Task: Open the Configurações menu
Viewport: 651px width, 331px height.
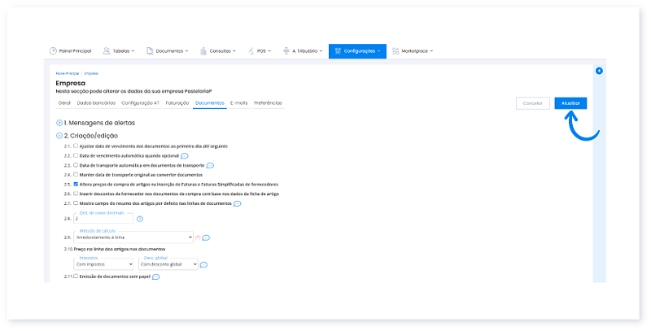Action: (x=357, y=50)
